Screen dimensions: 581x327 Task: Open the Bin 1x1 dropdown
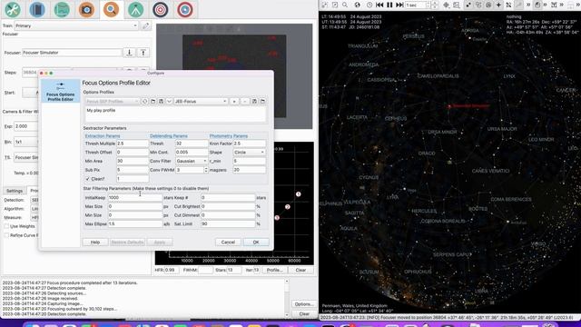pos(26,142)
